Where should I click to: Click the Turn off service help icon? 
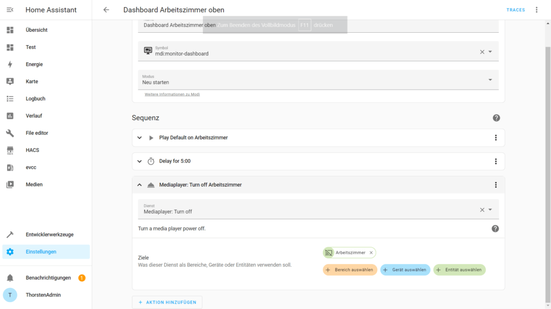(495, 229)
